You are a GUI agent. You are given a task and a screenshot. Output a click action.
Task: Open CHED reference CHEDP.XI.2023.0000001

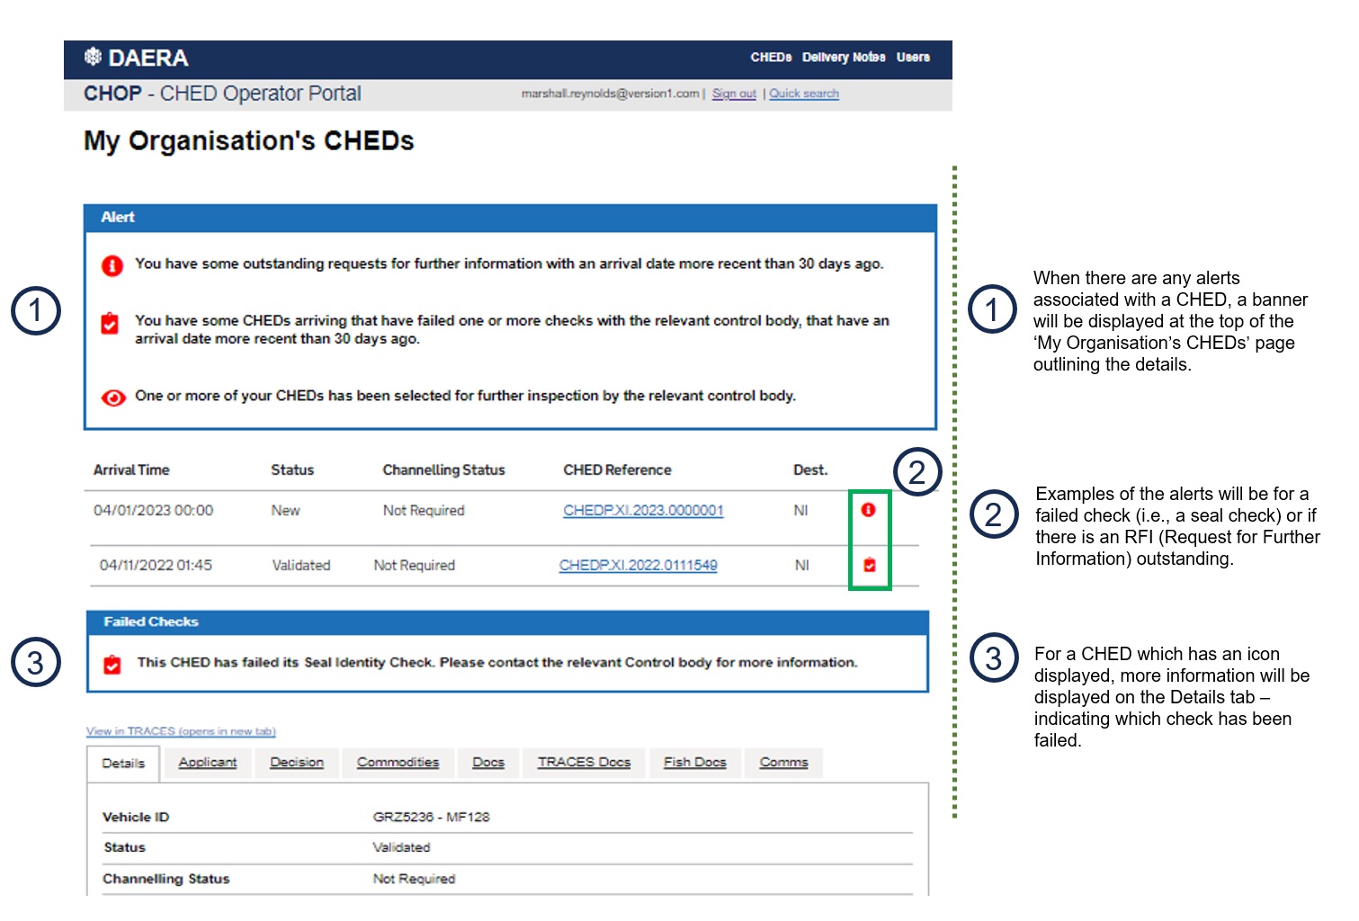click(643, 511)
